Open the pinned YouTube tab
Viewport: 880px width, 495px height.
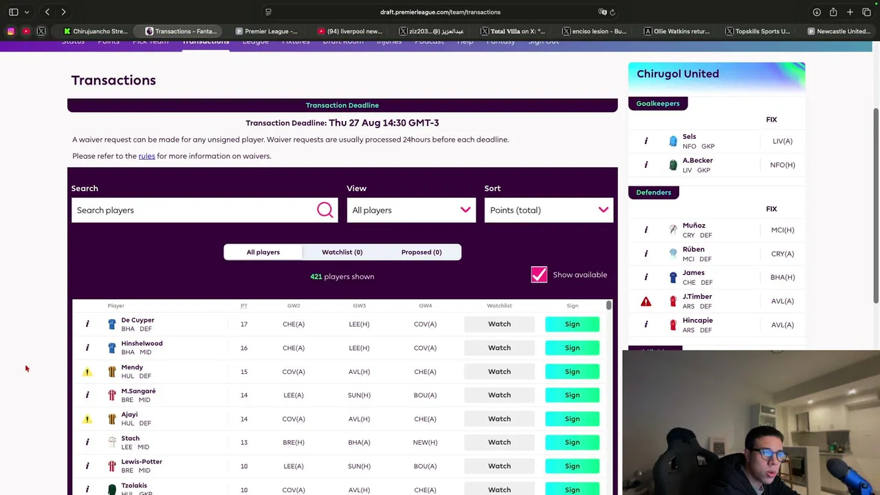(x=26, y=31)
